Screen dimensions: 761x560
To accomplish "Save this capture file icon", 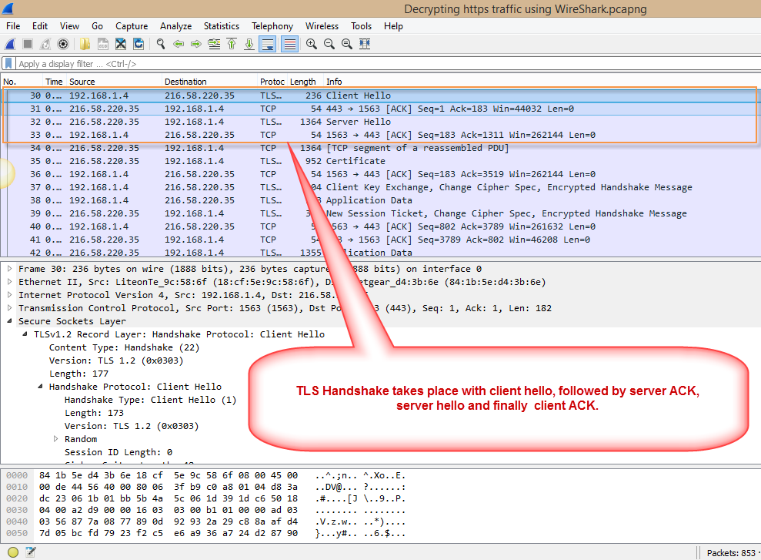I will [x=103, y=44].
